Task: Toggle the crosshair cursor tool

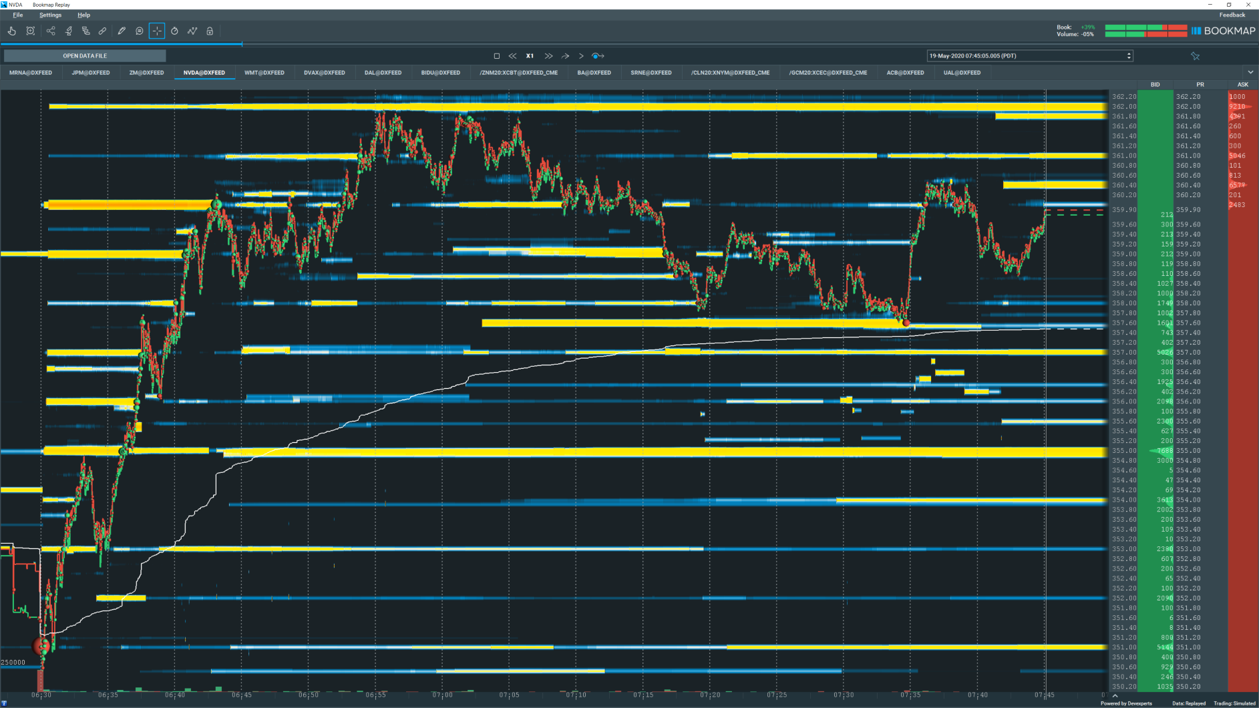Action: (x=157, y=31)
